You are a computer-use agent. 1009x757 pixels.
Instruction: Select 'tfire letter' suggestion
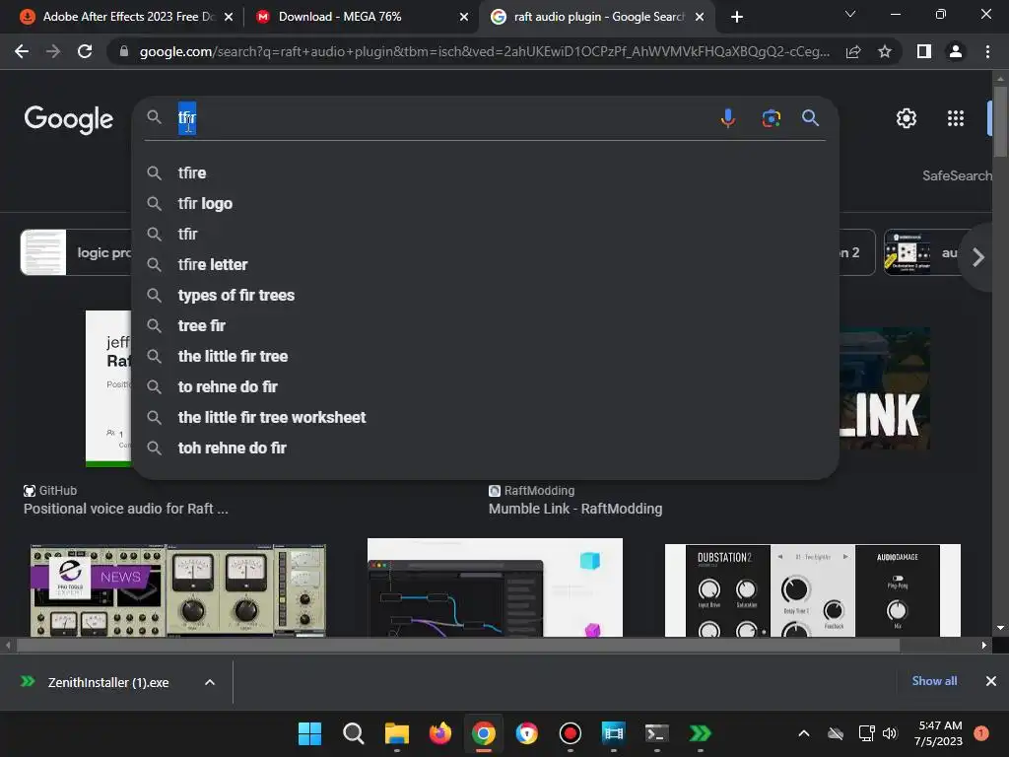(486, 264)
